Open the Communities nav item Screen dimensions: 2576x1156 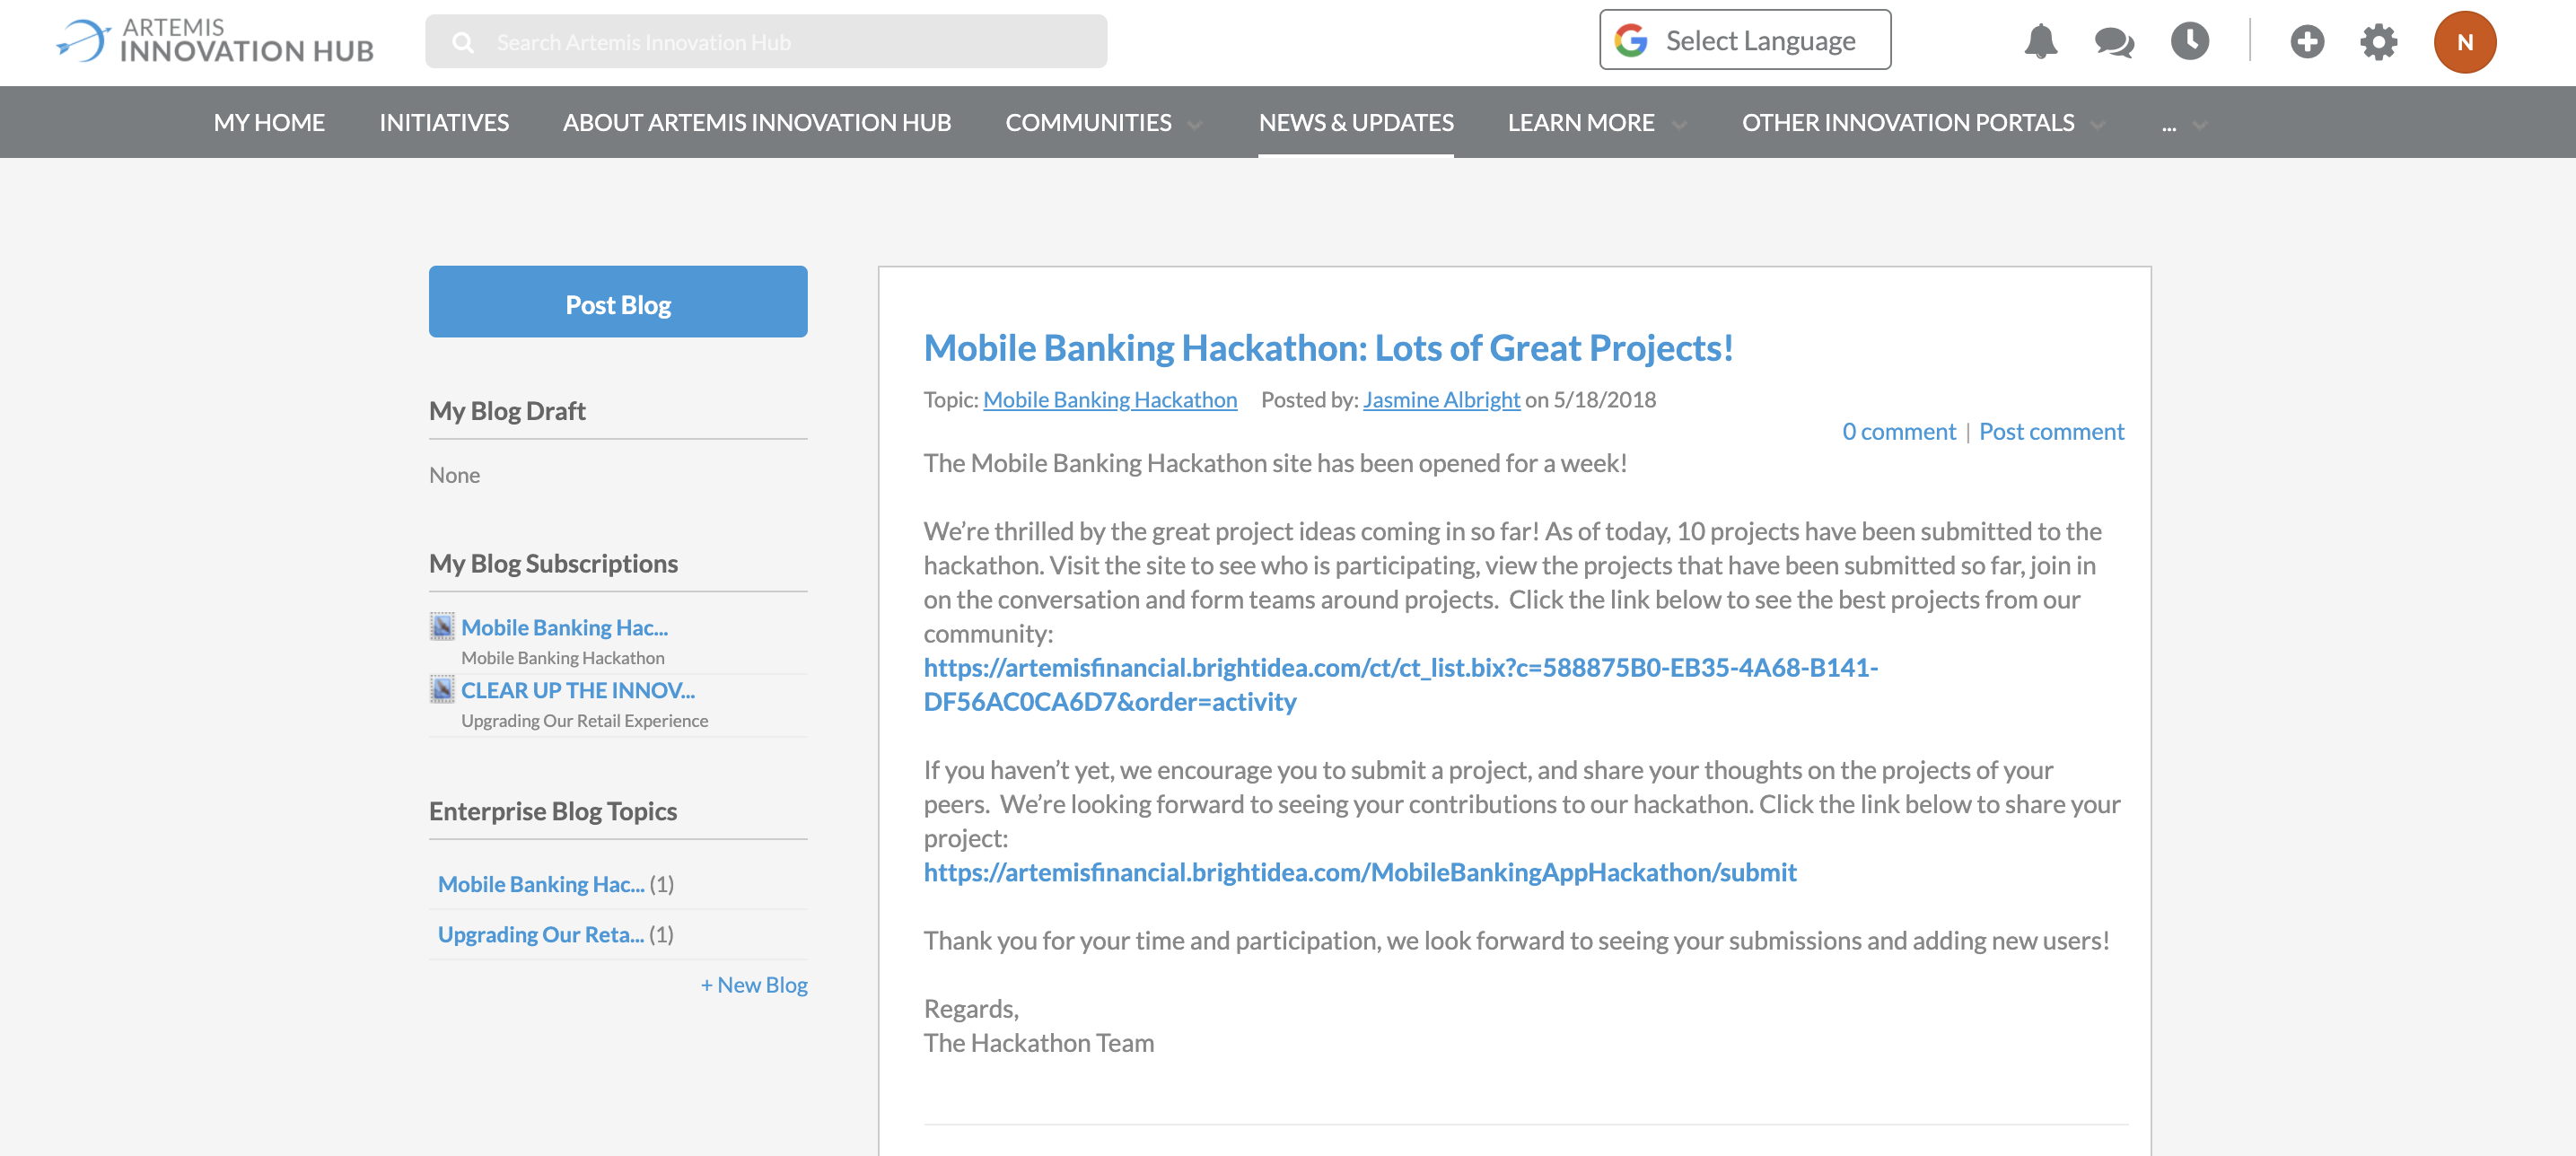tap(1088, 122)
